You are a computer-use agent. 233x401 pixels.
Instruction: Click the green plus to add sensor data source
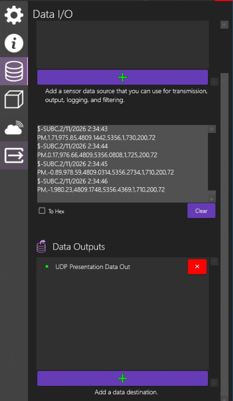point(123,77)
